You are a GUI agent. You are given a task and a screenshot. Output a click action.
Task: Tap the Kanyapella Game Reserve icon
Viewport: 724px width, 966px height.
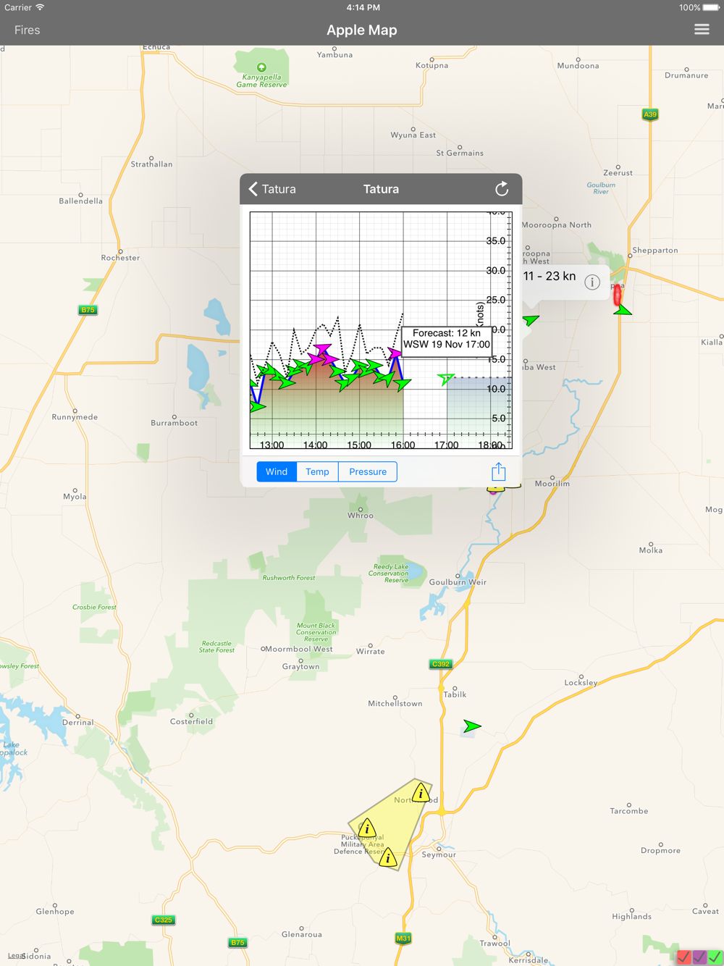click(x=261, y=67)
